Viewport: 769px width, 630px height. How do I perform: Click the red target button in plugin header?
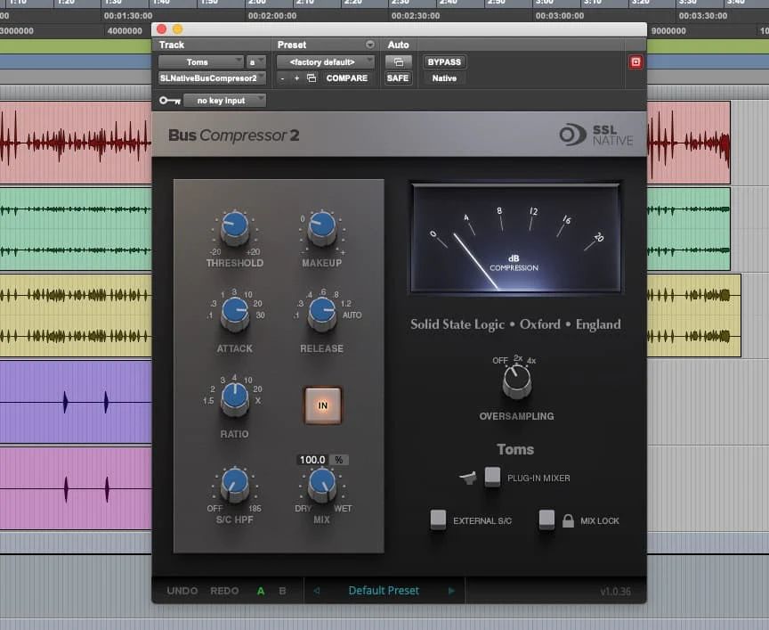click(635, 62)
